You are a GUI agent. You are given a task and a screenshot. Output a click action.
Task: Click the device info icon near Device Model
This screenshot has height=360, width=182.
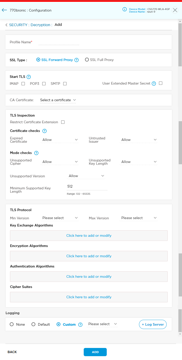125,9
